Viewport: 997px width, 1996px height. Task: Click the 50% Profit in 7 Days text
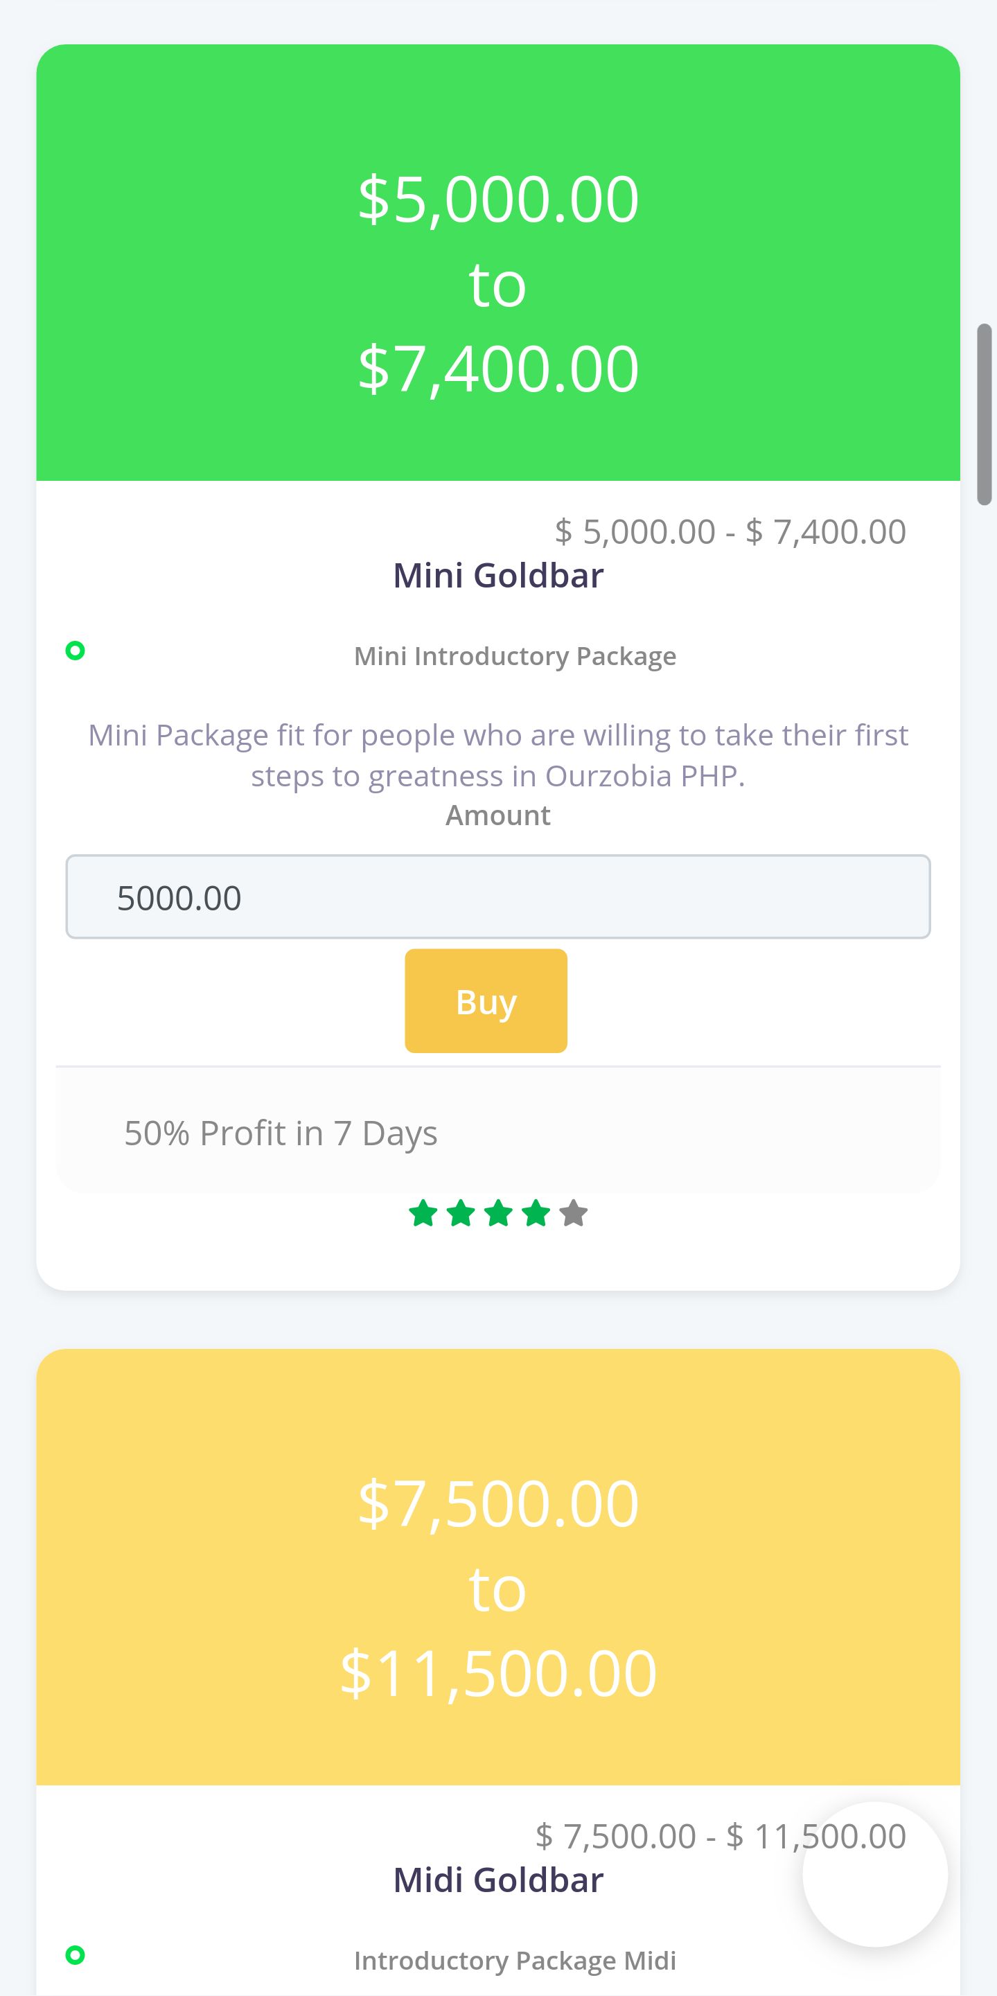coord(281,1133)
